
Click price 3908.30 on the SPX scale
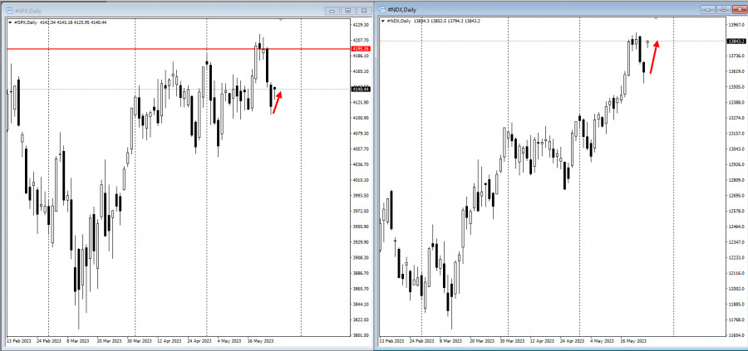coord(362,258)
